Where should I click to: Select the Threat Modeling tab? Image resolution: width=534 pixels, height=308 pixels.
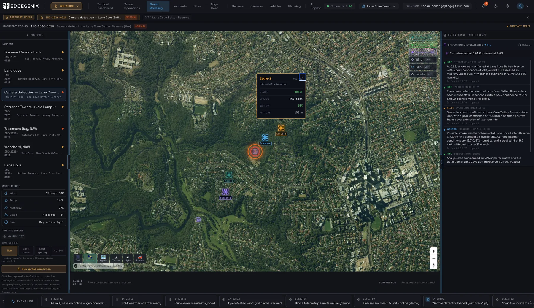tap(158, 6)
